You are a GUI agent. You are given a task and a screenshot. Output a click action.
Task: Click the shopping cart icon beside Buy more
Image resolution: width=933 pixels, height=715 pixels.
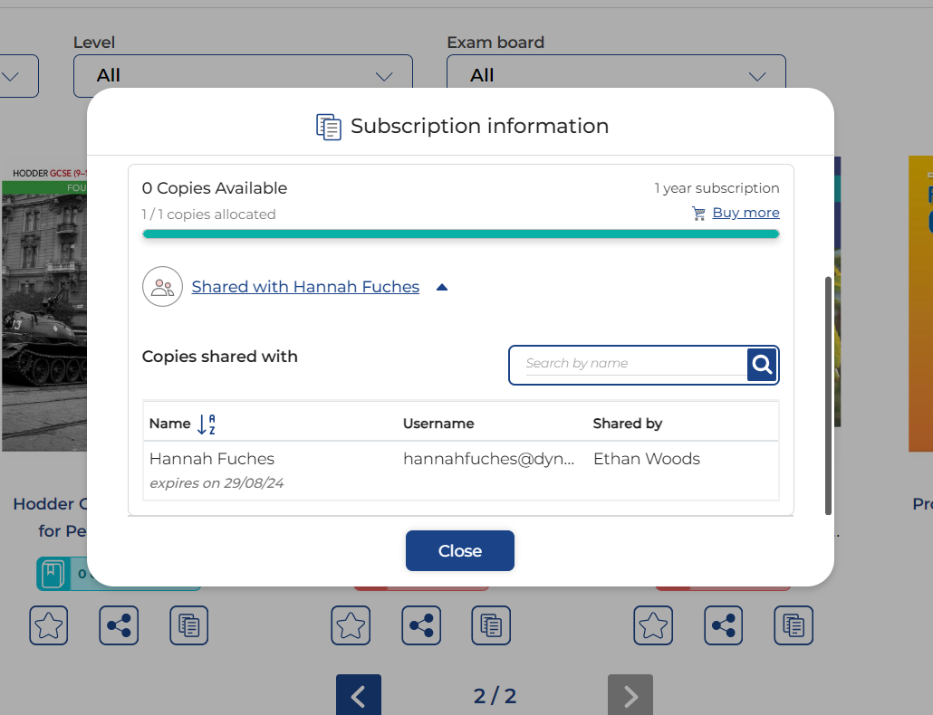(x=698, y=214)
